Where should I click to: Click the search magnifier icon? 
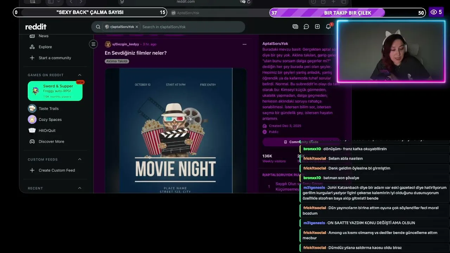tap(98, 27)
